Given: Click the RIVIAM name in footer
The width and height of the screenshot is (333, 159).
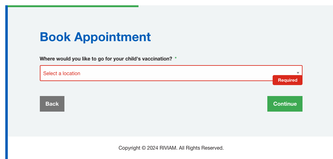Looking at the screenshot, I should [x=168, y=148].
